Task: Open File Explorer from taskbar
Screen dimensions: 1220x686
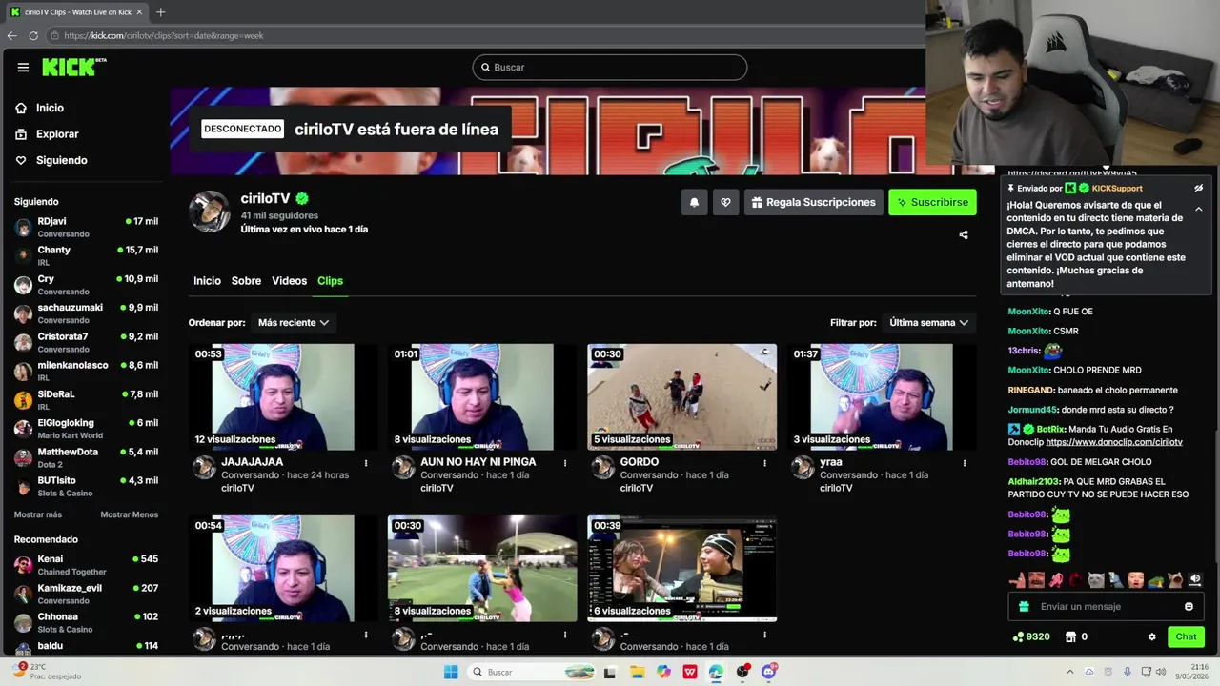Action: [x=638, y=672]
